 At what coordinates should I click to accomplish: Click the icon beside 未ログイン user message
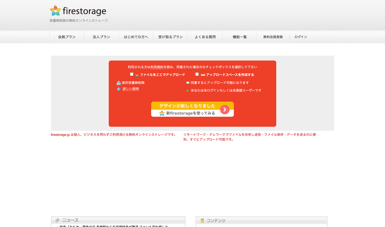(x=188, y=91)
